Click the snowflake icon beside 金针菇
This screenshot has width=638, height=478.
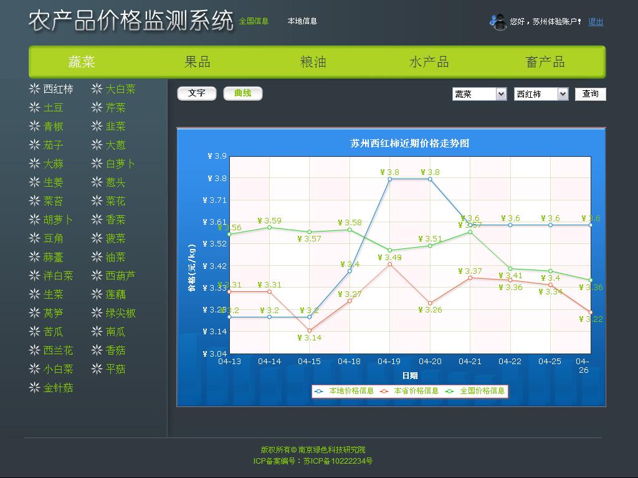(34, 388)
